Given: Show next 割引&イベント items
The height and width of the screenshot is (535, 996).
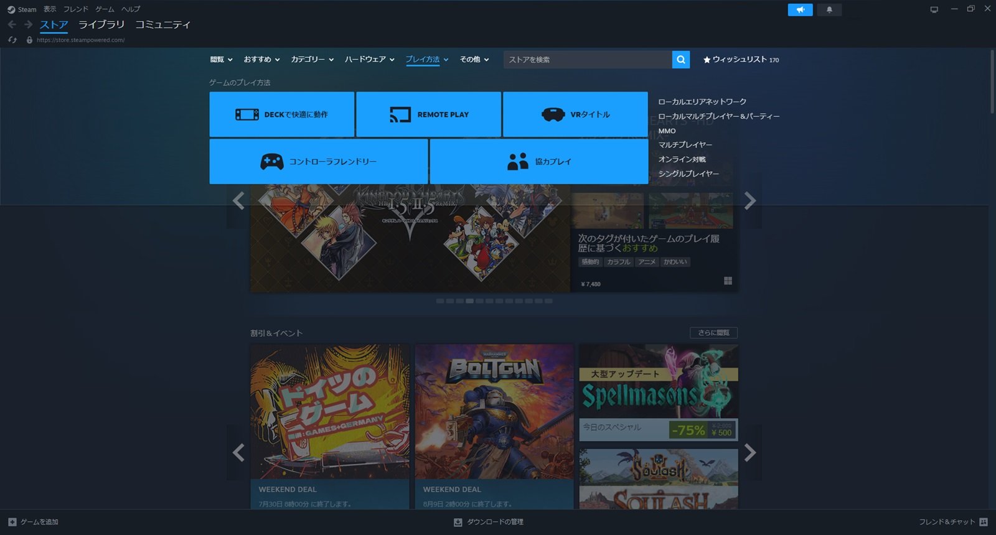Looking at the screenshot, I should (x=750, y=452).
